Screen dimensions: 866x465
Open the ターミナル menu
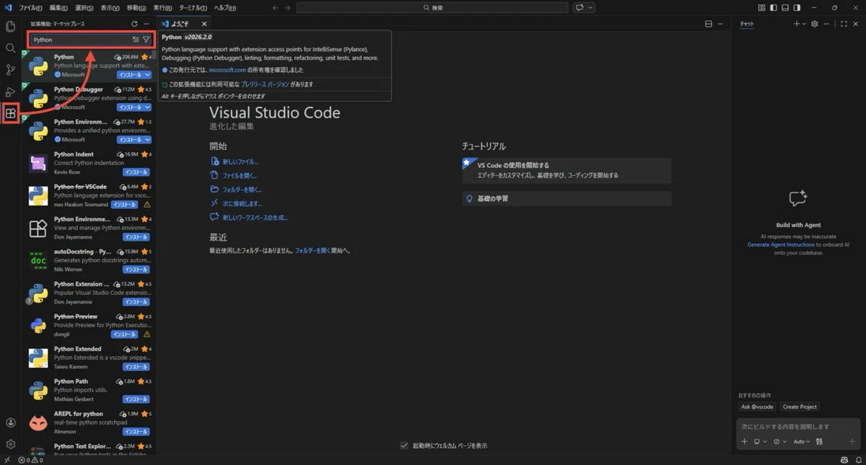tap(193, 7)
